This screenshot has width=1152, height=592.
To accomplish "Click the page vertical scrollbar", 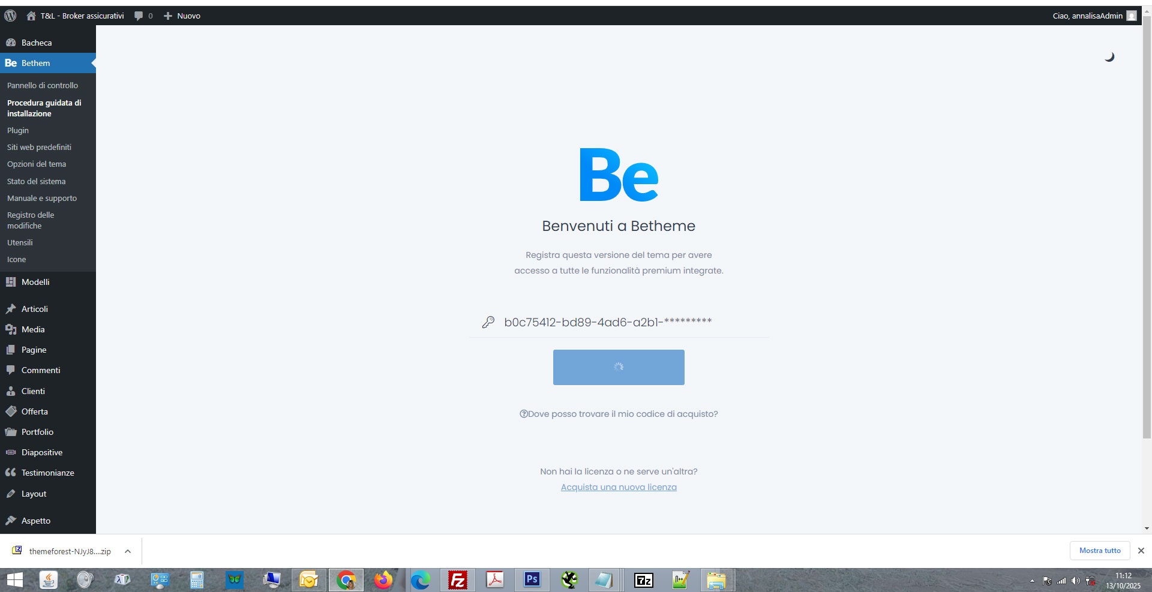I will 1147,240.
